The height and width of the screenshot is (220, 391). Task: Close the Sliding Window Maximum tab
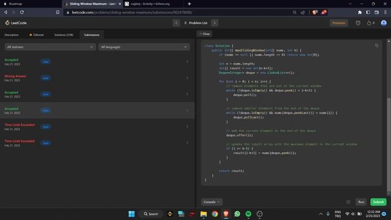120,4
